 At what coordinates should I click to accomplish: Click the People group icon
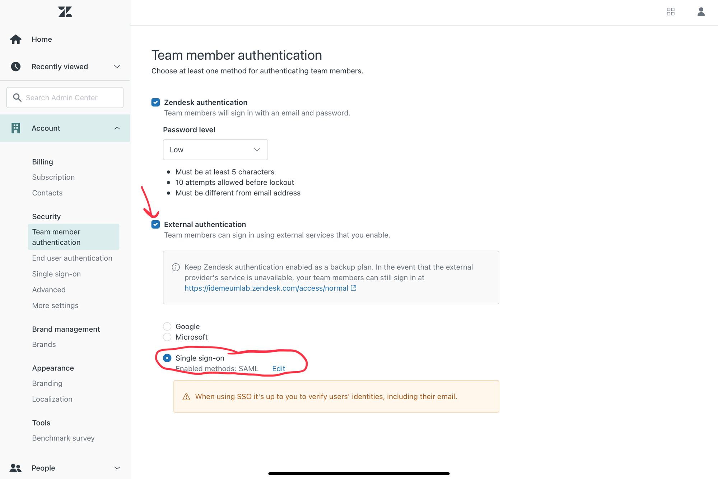(x=16, y=468)
